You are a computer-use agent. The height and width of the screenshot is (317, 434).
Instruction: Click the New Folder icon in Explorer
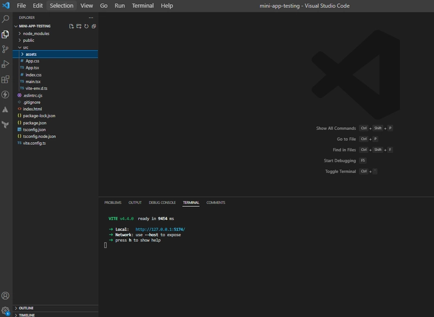pos(79,26)
